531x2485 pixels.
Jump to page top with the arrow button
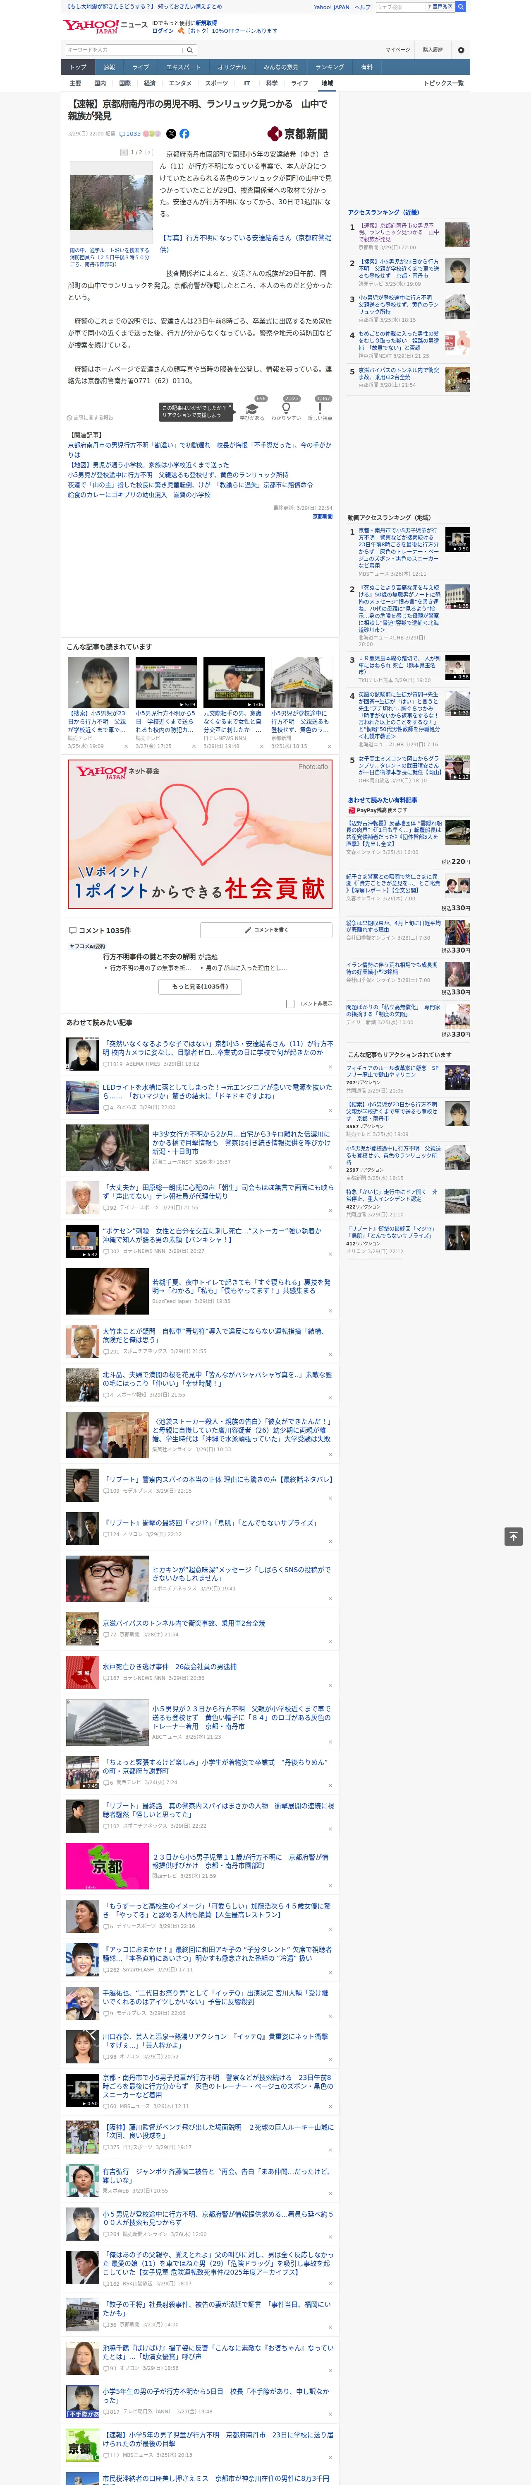pos(514,1537)
